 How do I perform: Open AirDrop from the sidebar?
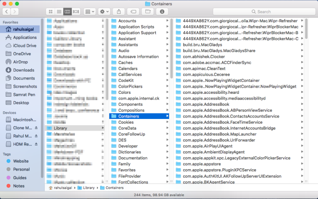click(x=20, y=62)
